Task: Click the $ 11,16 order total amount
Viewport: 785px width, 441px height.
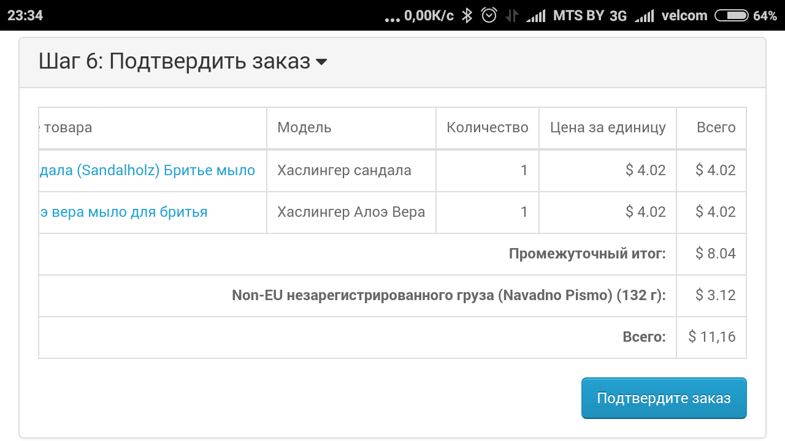Action: [x=711, y=336]
